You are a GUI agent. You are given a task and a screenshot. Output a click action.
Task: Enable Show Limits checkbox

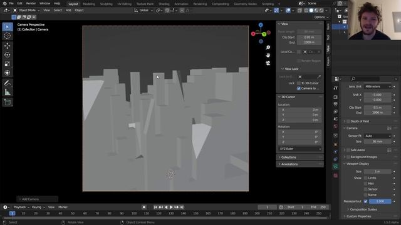[366, 177]
